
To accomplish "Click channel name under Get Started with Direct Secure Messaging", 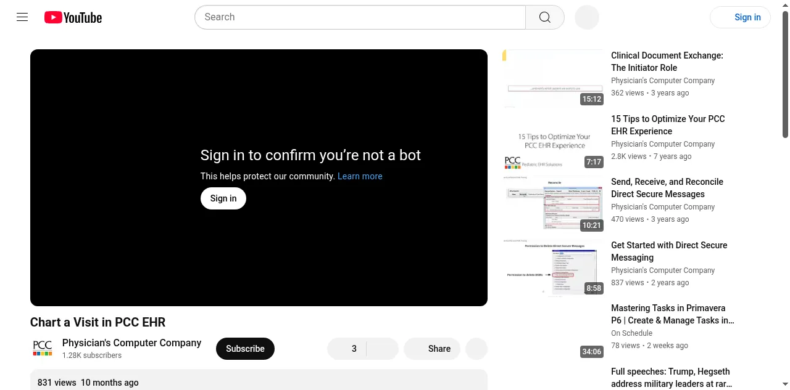I will (x=663, y=270).
